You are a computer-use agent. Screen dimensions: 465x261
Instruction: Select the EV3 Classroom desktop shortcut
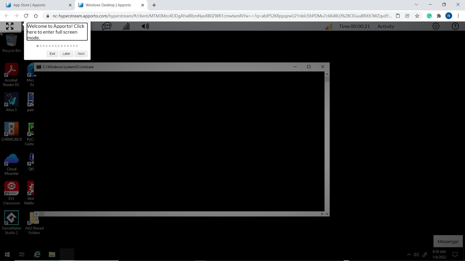pyautogui.click(x=11, y=193)
